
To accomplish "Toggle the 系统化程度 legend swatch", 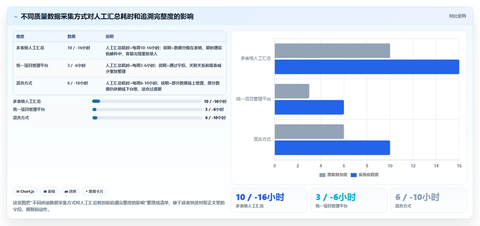I will pyautogui.click(x=353, y=175).
